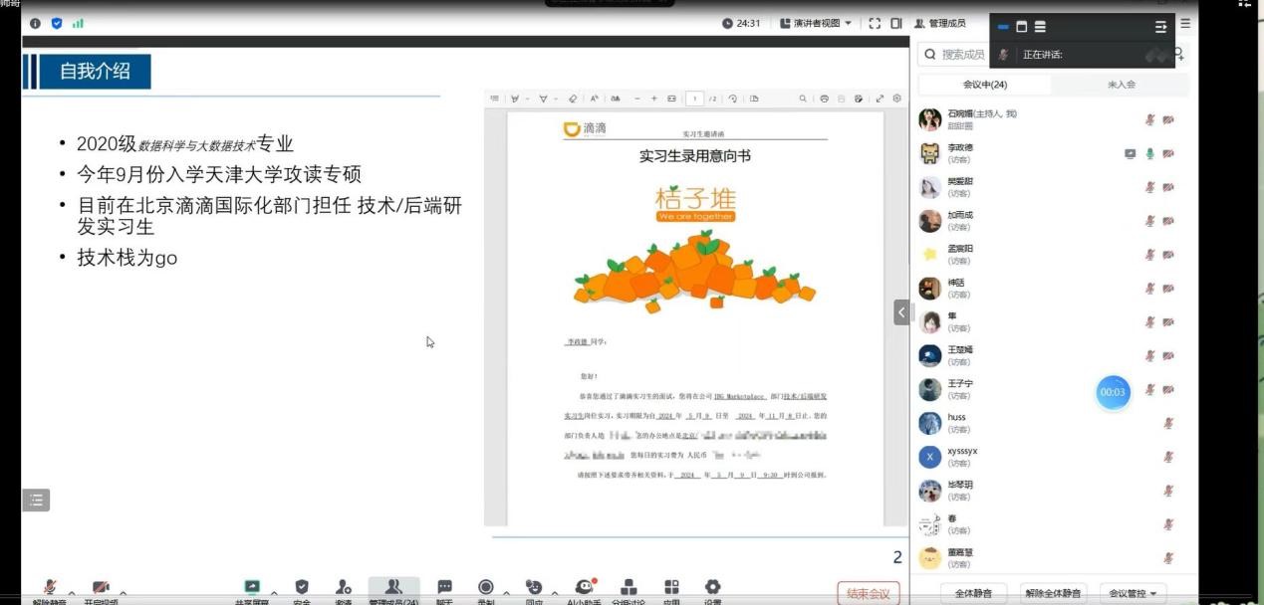Click the 邀请 invite participants icon
The height and width of the screenshot is (605, 1264).
pyautogui.click(x=344, y=588)
